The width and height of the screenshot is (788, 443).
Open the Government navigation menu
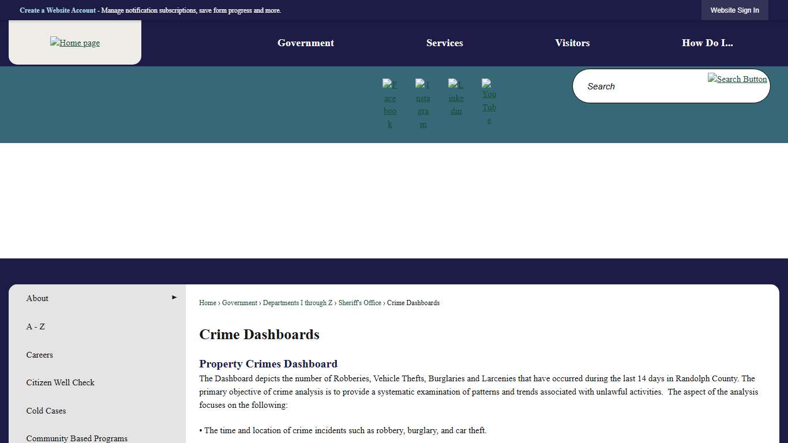point(305,43)
